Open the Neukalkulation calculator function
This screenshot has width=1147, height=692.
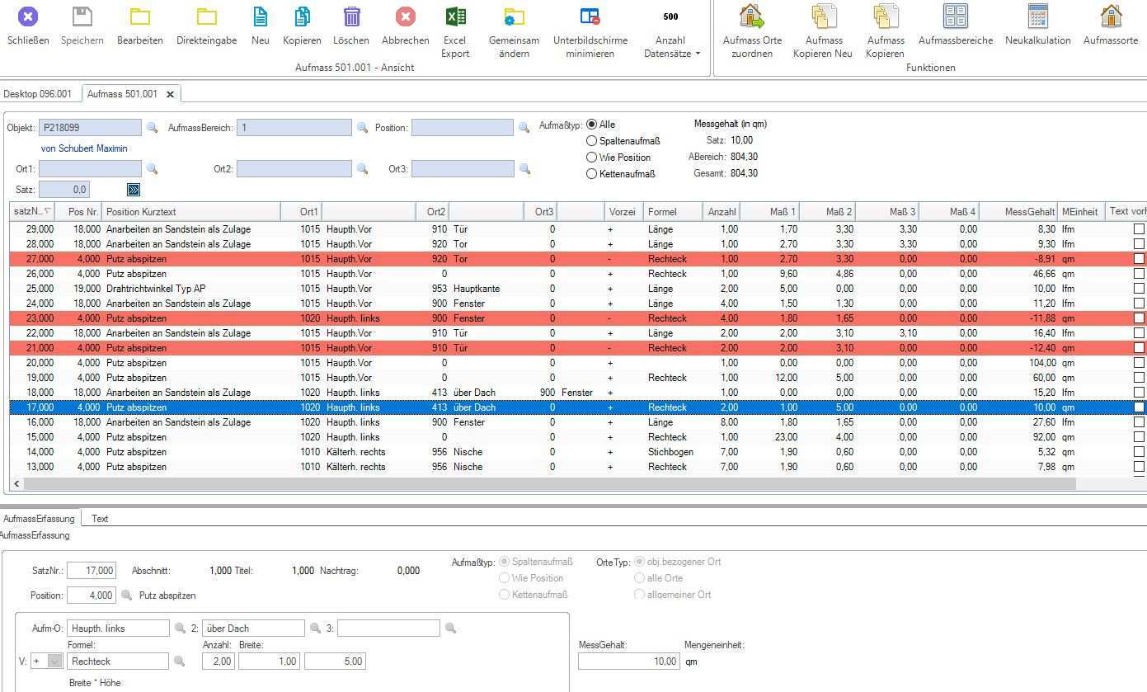1037,17
